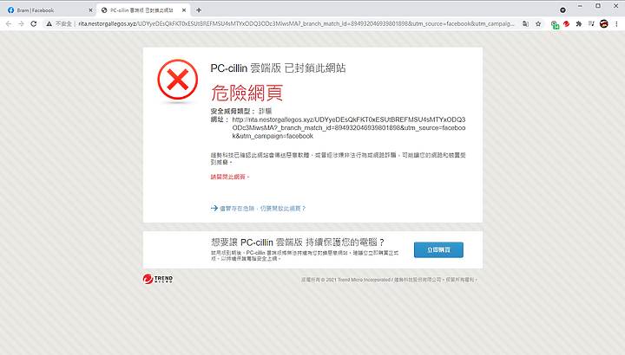Screen dimensions: 625x355
Task: Close the Chrome window
Action: pyautogui.click(x=615, y=6)
